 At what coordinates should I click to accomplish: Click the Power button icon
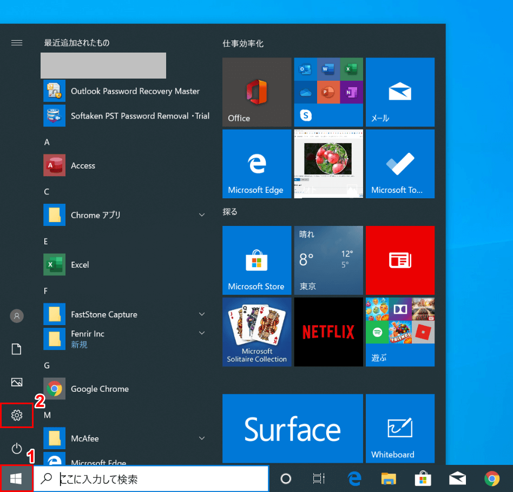click(17, 449)
